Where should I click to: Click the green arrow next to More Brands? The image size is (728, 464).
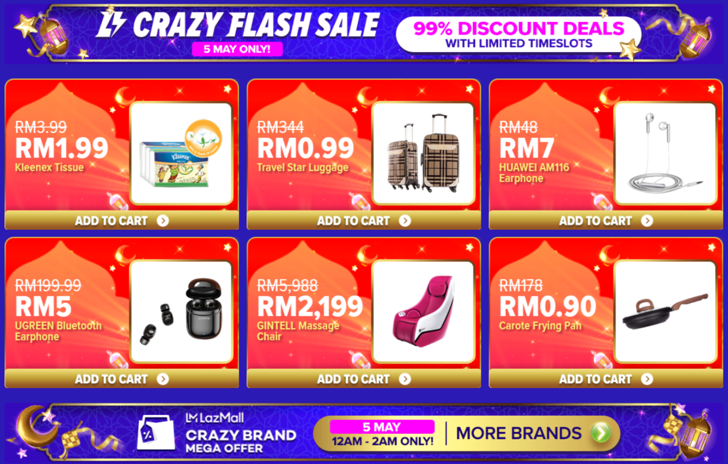[601, 433]
